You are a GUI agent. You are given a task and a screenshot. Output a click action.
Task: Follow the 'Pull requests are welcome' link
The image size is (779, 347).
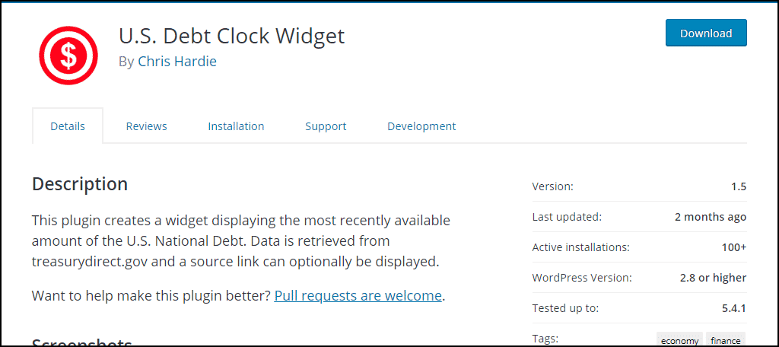click(x=358, y=296)
